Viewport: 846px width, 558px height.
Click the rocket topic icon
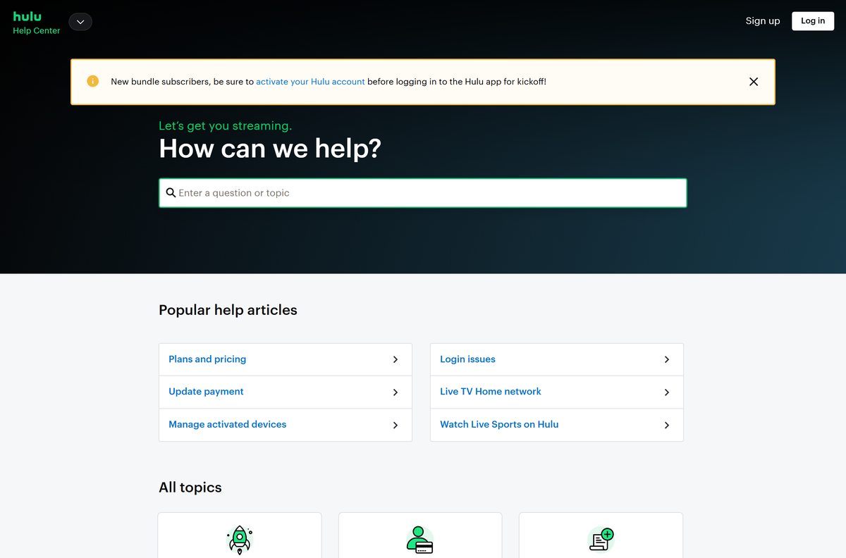pyautogui.click(x=240, y=540)
